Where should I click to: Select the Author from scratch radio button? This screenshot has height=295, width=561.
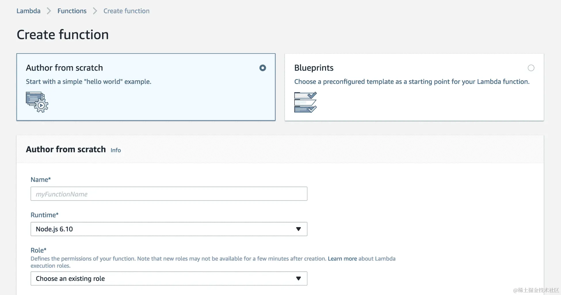point(262,68)
